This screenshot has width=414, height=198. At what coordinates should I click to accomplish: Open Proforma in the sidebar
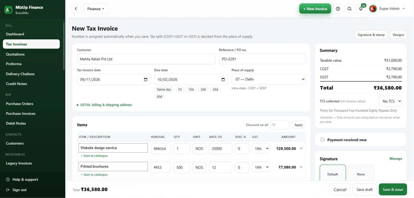(31, 64)
